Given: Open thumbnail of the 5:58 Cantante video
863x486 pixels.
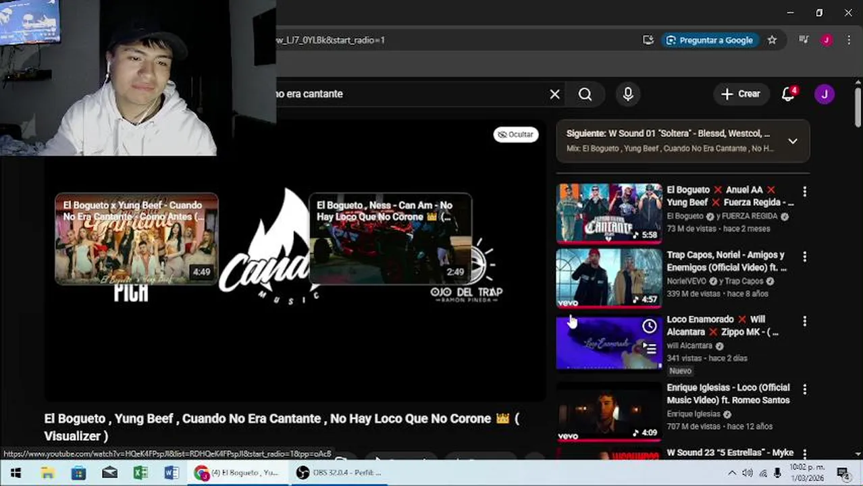Looking at the screenshot, I should click(609, 213).
